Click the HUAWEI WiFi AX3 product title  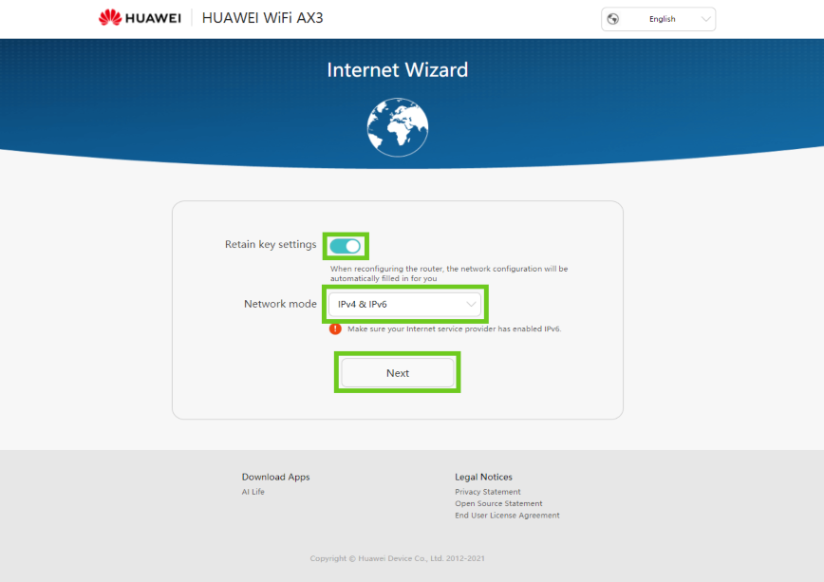point(262,18)
